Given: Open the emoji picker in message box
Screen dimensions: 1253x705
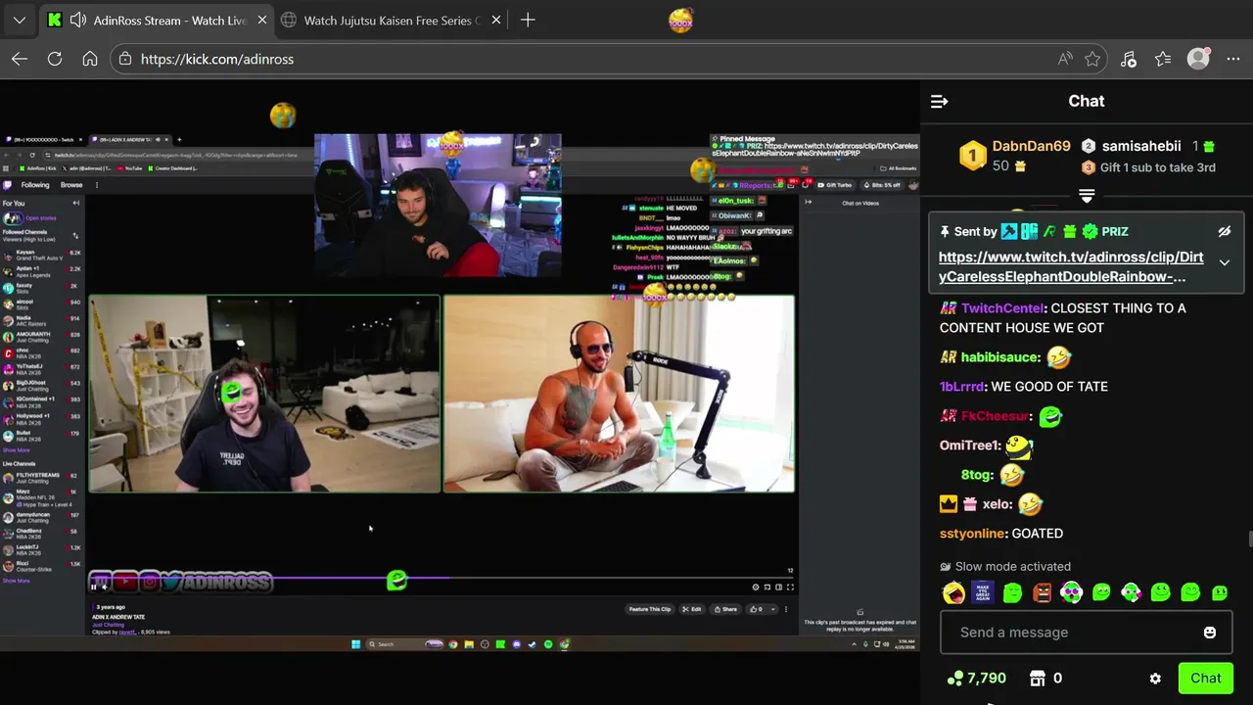Looking at the screenshot, I should pyautogui.click(x=1210, y=633).
